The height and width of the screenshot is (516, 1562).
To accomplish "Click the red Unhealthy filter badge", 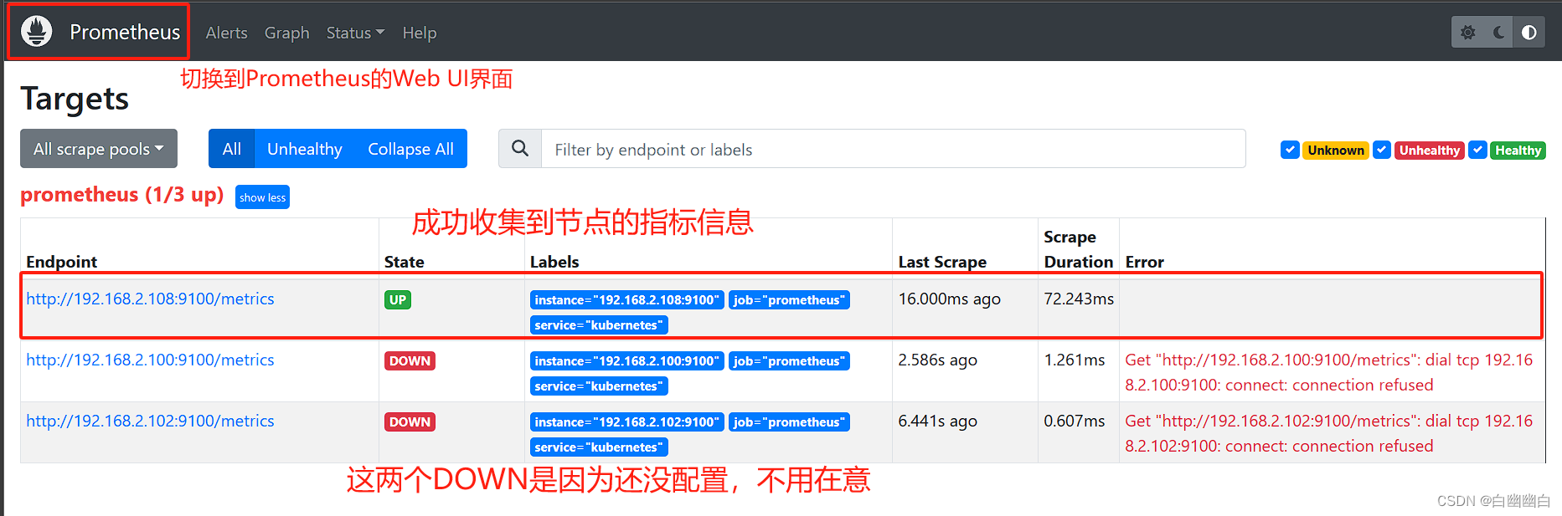I will pos(1430,151).
